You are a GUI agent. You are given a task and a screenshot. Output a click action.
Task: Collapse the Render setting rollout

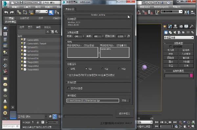click(x=98, y=15)
